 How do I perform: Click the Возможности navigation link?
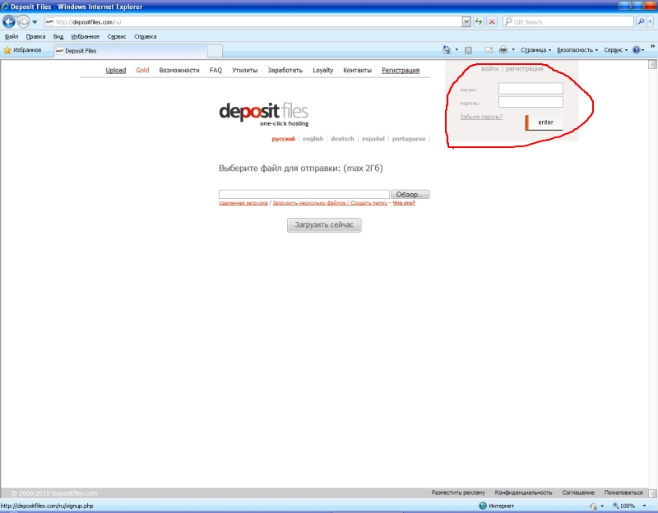click(179, 70)
